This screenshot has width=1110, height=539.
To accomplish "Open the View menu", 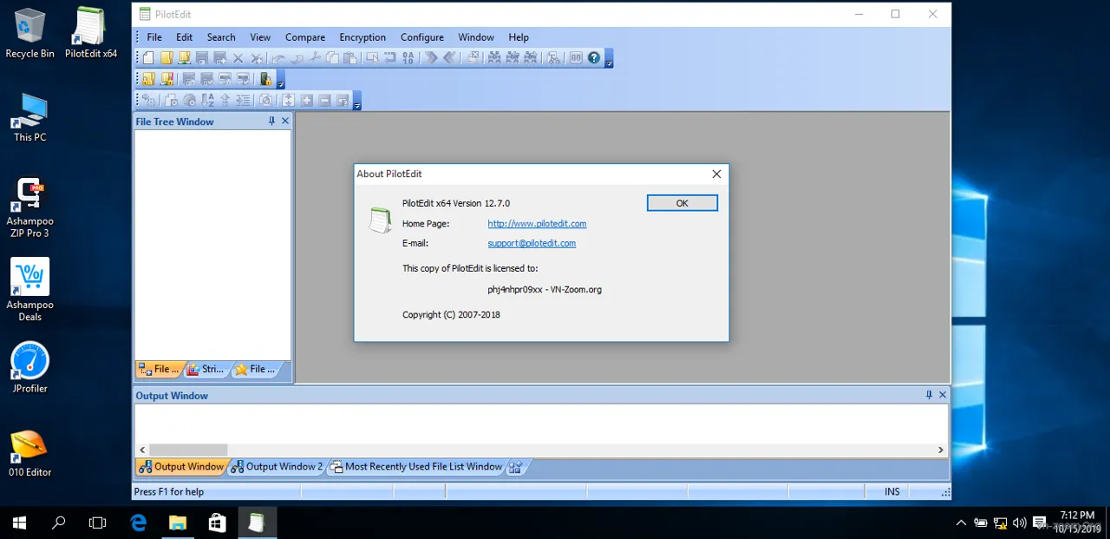I will click(x=260, y=37).
